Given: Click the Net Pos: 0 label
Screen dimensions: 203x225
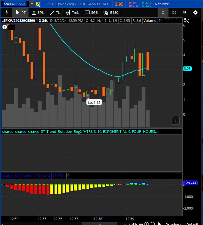Looking at the screenshot, I should pyautogui.click(x=163, y=4).
